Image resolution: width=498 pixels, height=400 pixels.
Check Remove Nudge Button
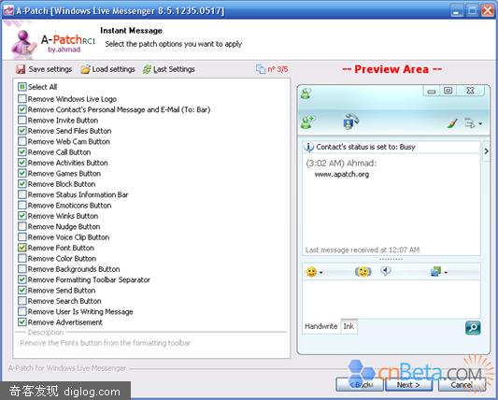21,226
